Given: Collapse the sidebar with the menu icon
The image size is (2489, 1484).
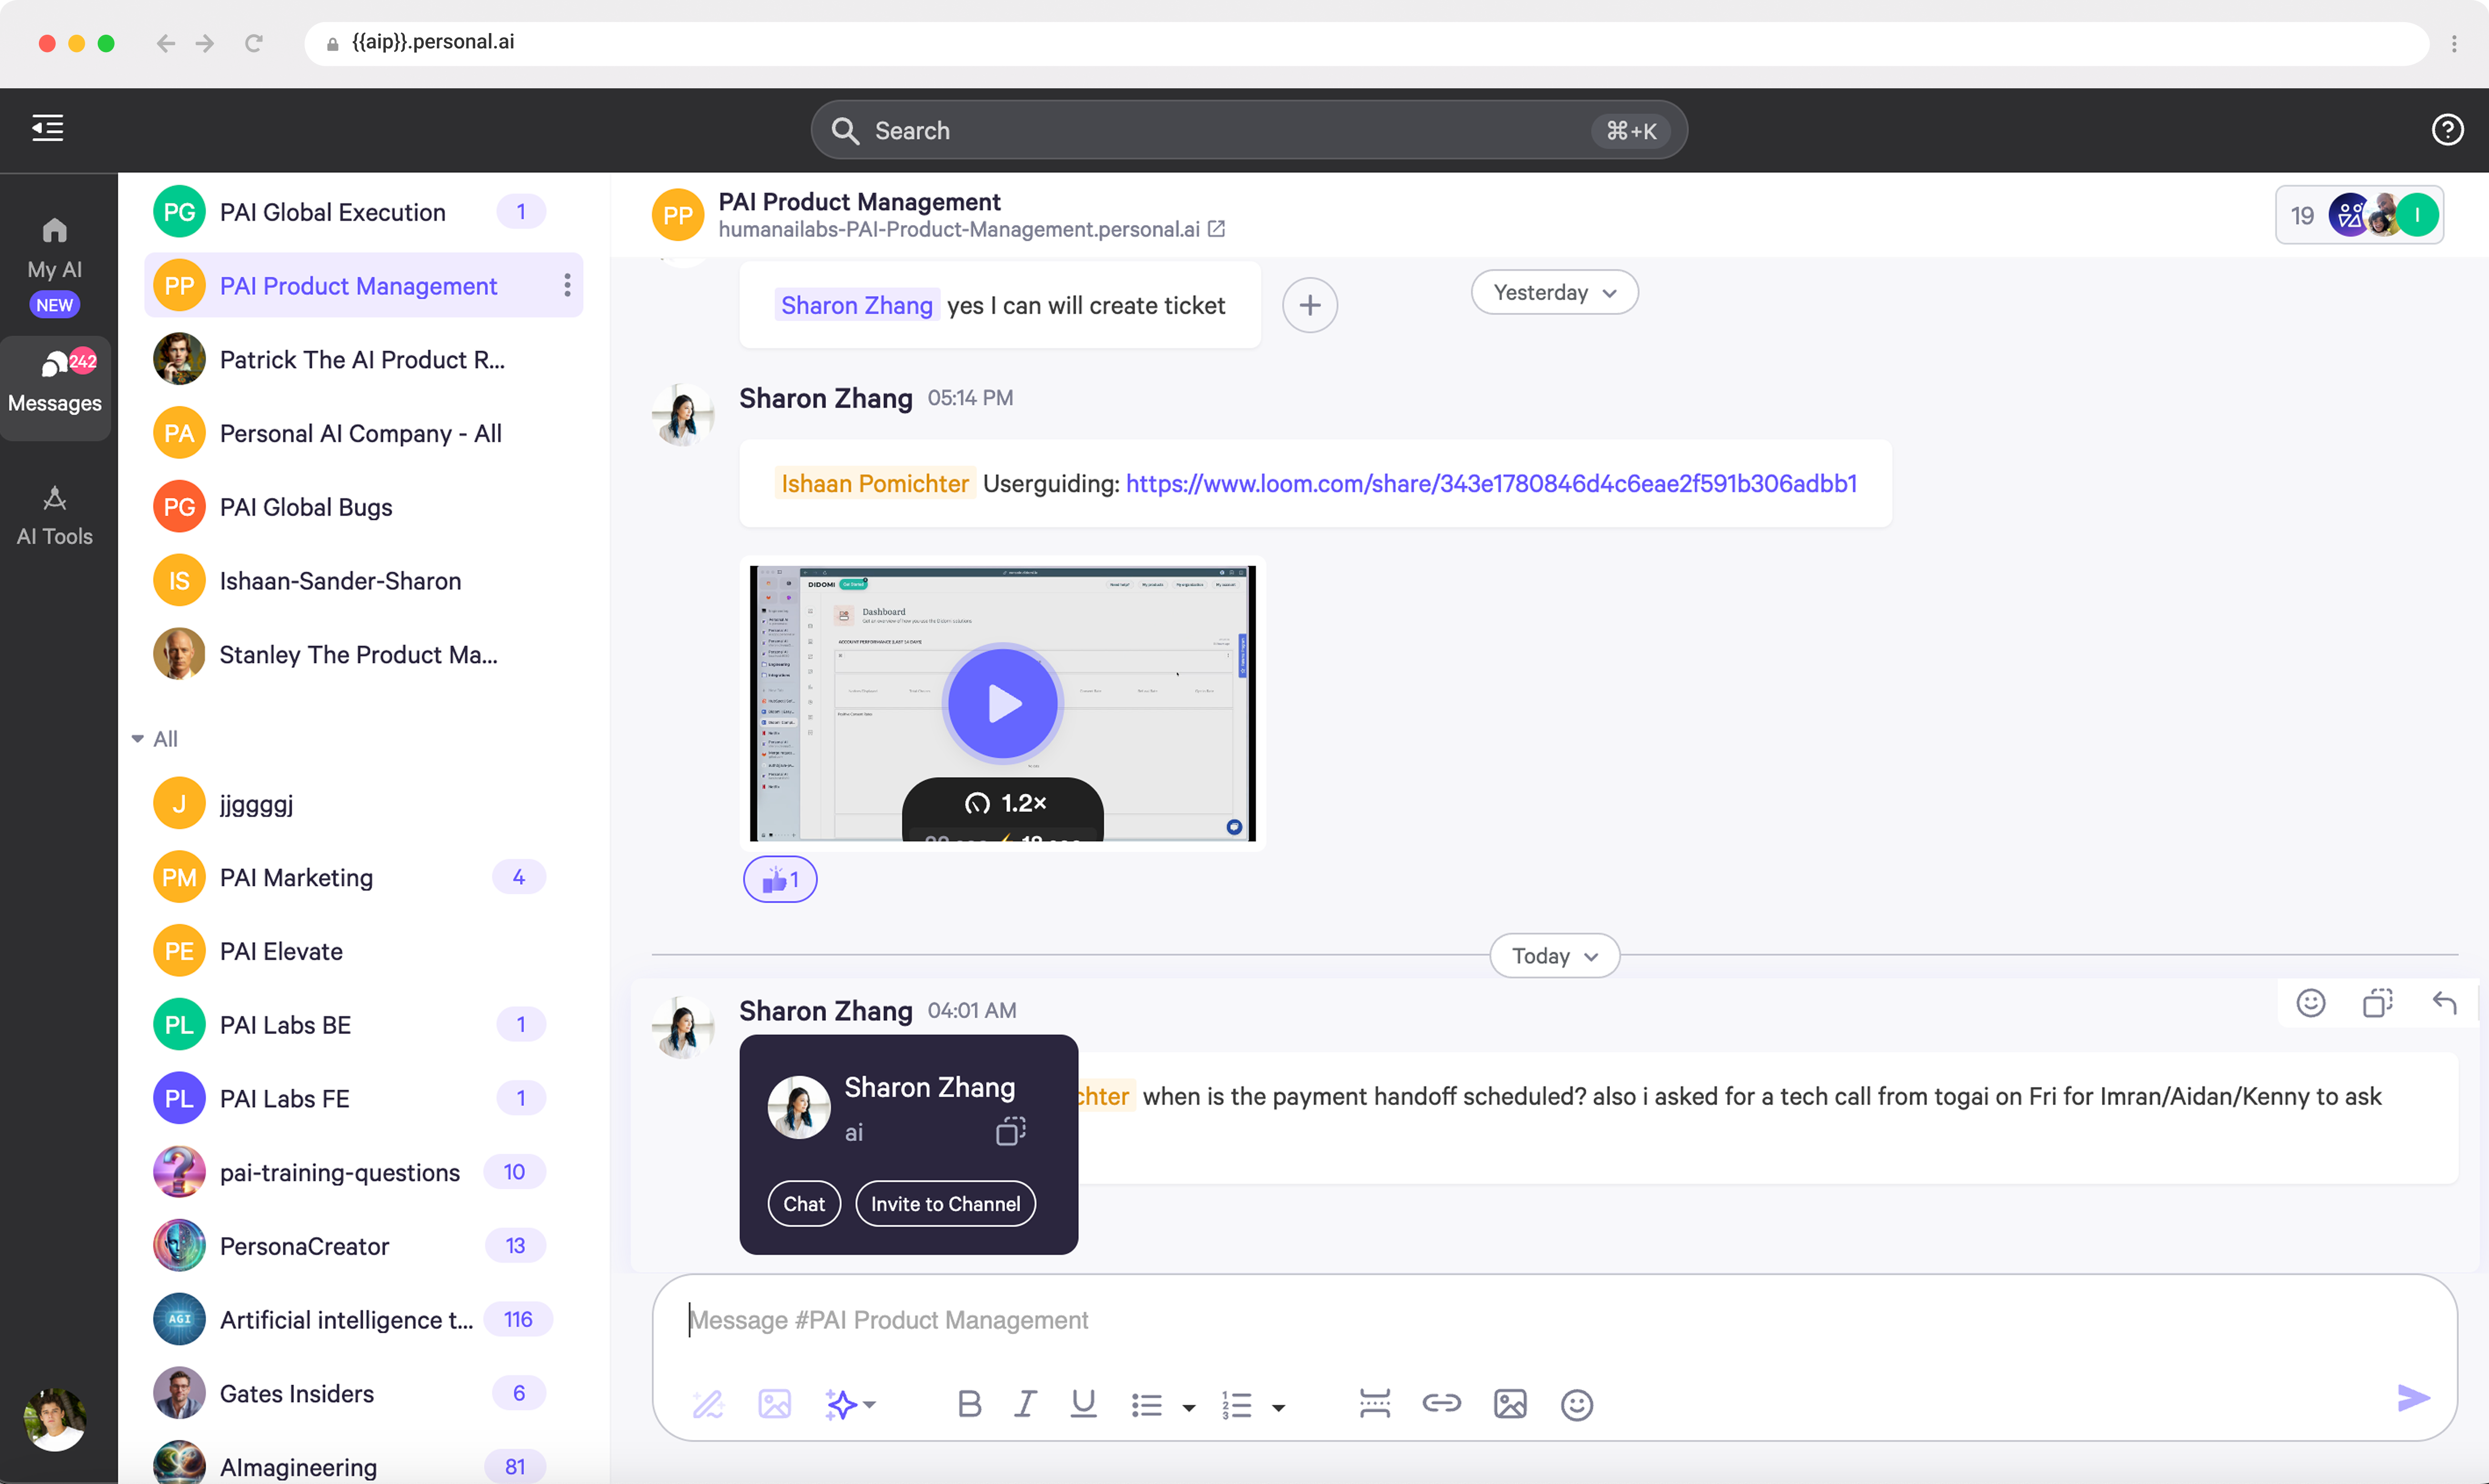Looking at the screenshot, I should [x=47, y=128].
